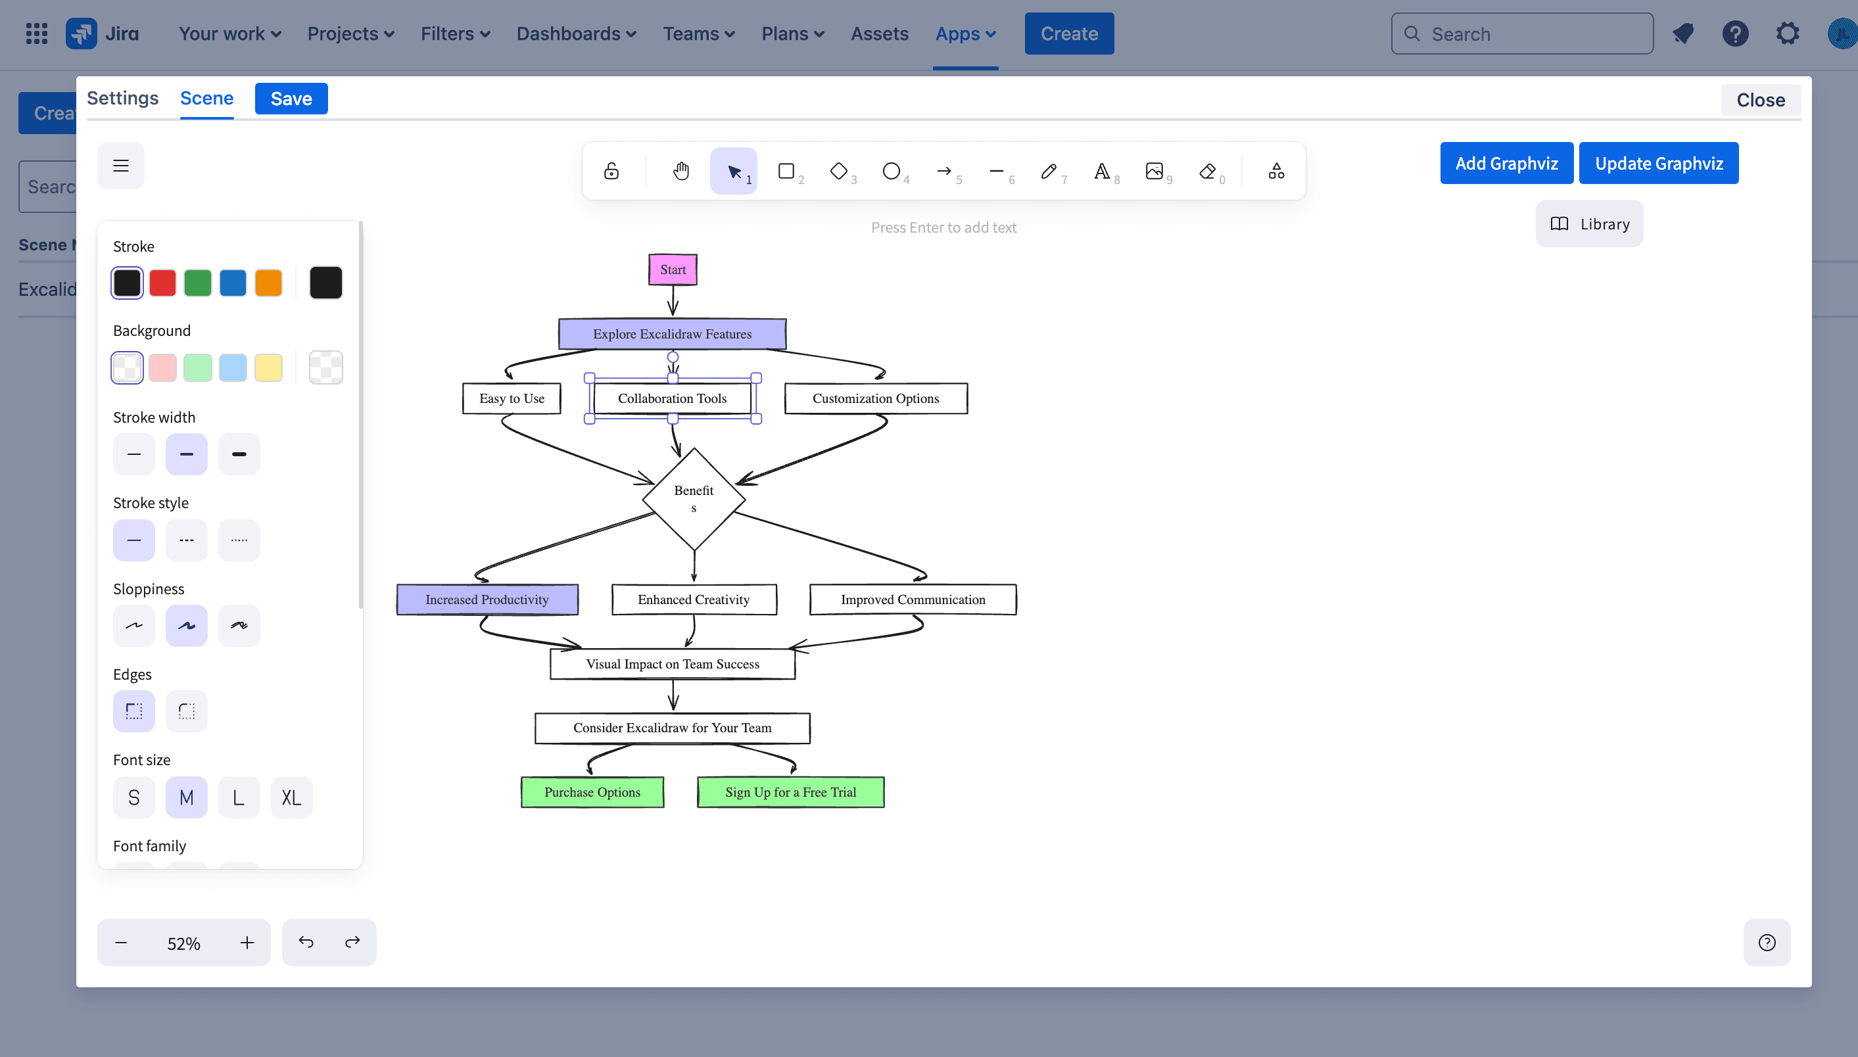Click the redo arrow
Viewport: 1858px width, 1057px height.
click(353, 943)
